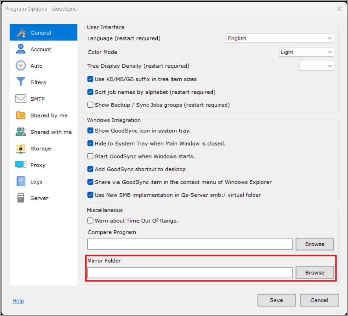Click the Shared with me people icon
The image size is (348, 316).
pos(21,132)
